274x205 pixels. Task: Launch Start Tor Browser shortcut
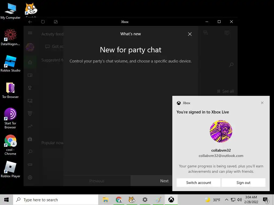pyautogui.click(x=10, y=118)
